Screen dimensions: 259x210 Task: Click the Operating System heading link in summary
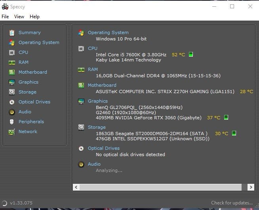tap(108, 33)
